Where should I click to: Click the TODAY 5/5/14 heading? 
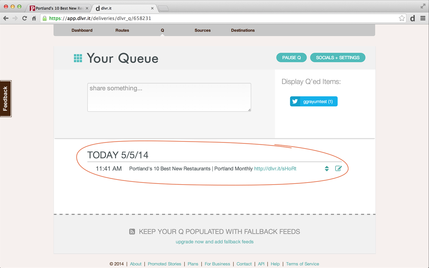pos(118,155)
